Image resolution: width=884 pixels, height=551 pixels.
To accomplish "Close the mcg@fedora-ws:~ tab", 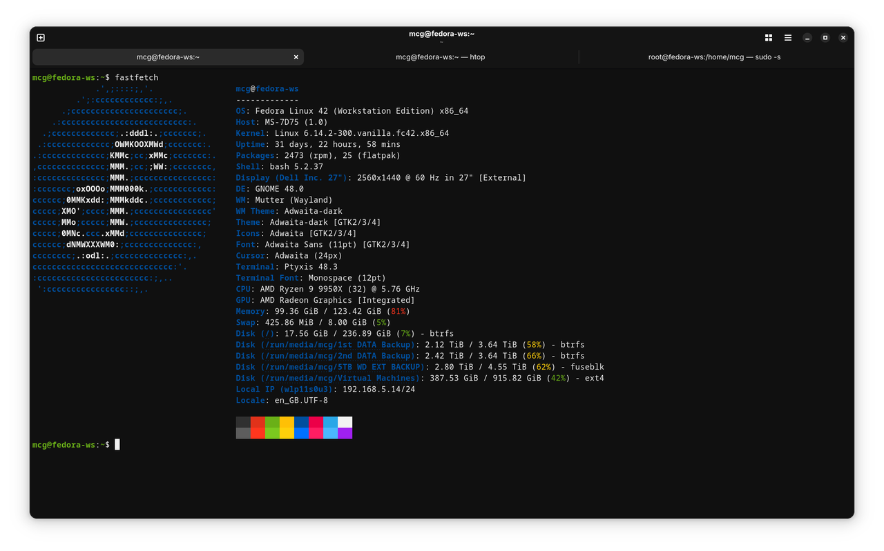I will pyautogui.click(x=296, y=57).
